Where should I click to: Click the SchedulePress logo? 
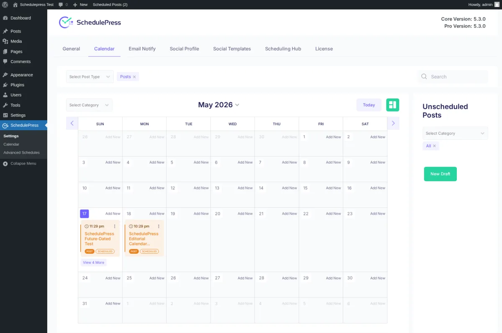point(90,23)
